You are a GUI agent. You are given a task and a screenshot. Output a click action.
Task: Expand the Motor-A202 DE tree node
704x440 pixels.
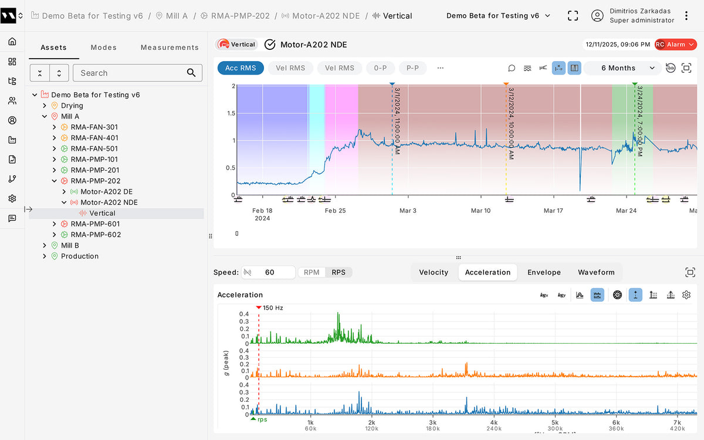[x=64, y=192]
